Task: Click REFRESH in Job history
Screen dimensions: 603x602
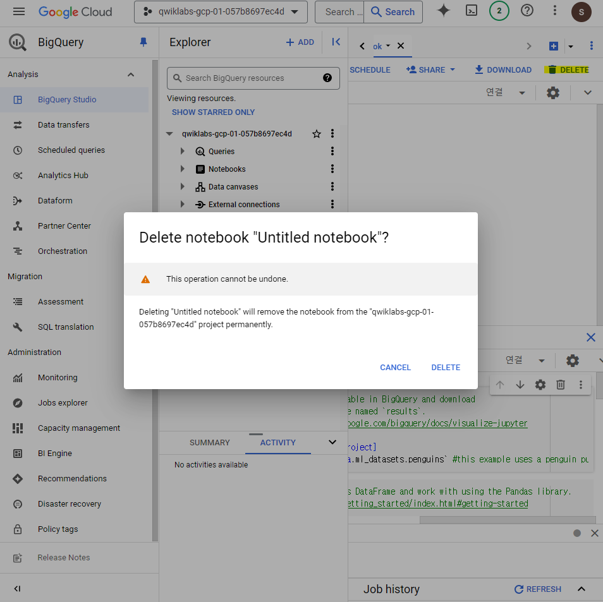Action: (x=538, y=589)
